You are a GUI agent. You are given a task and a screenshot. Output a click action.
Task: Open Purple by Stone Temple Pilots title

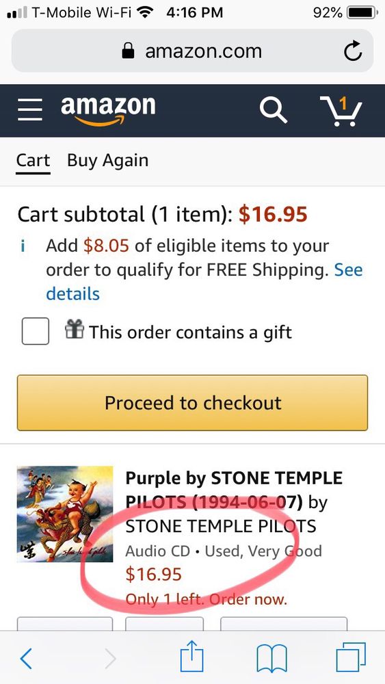click(234, 503)
